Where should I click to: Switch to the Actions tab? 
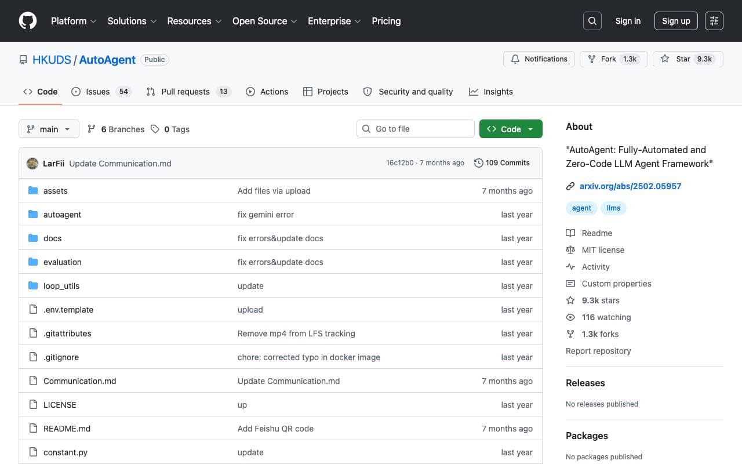tap(267, 92)
